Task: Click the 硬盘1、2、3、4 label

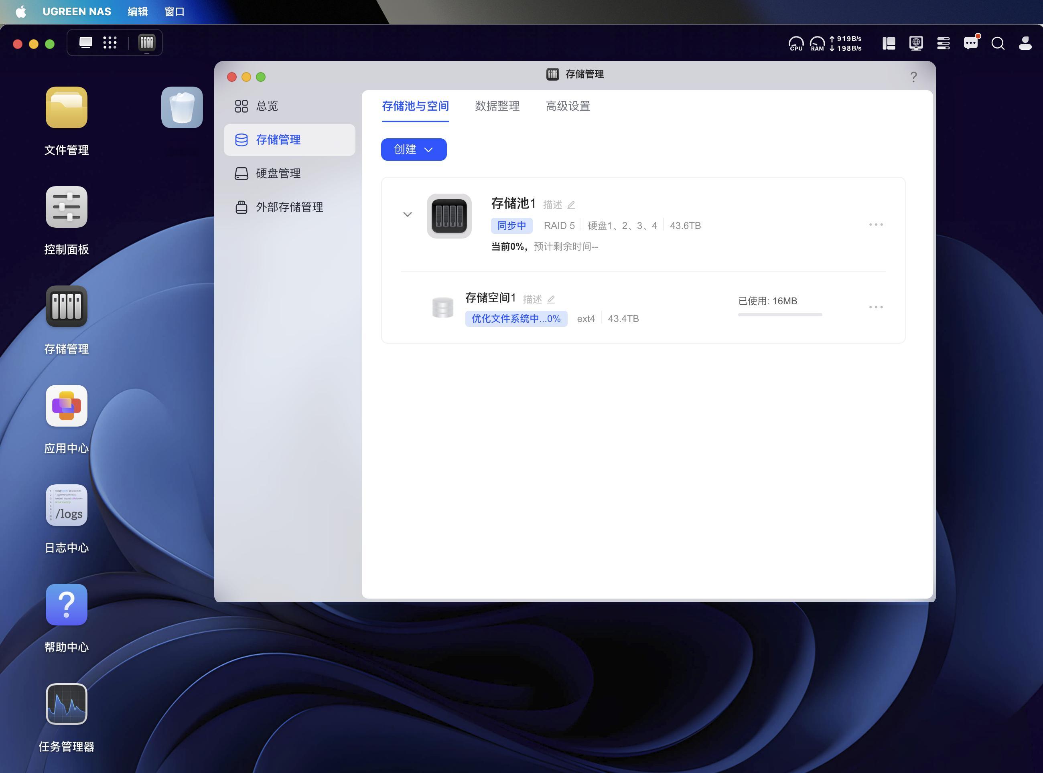Action: (622, 226)
